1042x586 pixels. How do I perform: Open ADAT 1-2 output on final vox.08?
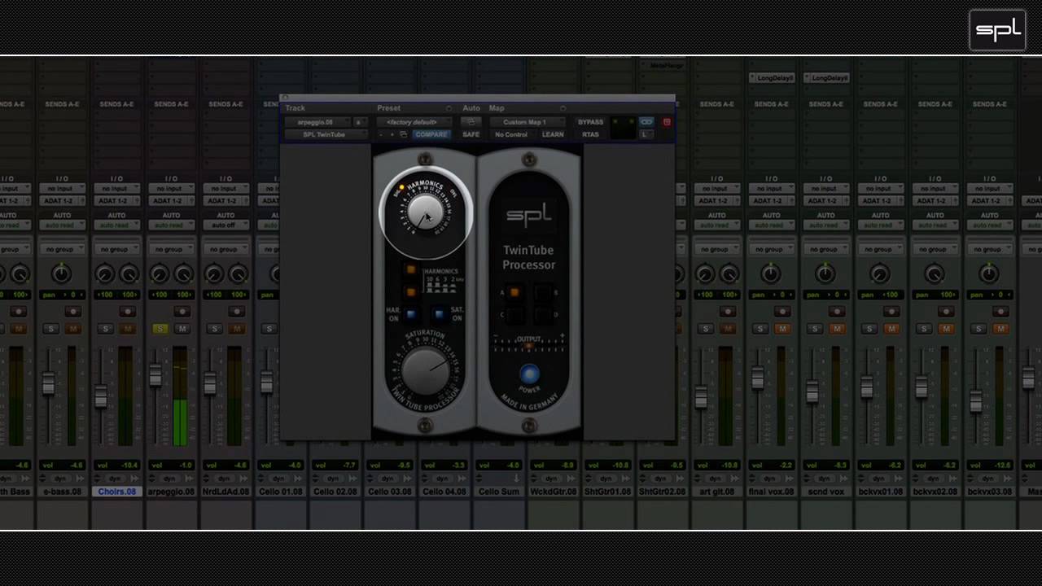771,200
